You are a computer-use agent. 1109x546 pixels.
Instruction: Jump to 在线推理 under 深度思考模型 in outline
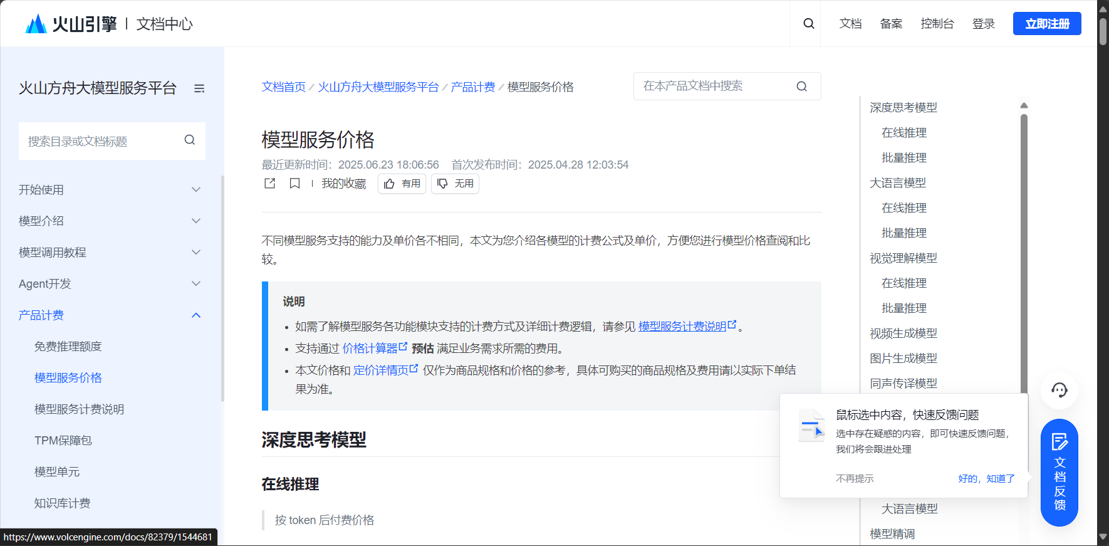(x=903, y=132)
